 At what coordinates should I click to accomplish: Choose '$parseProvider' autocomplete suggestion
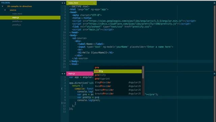pyautogui.click(x=118, y=90)
